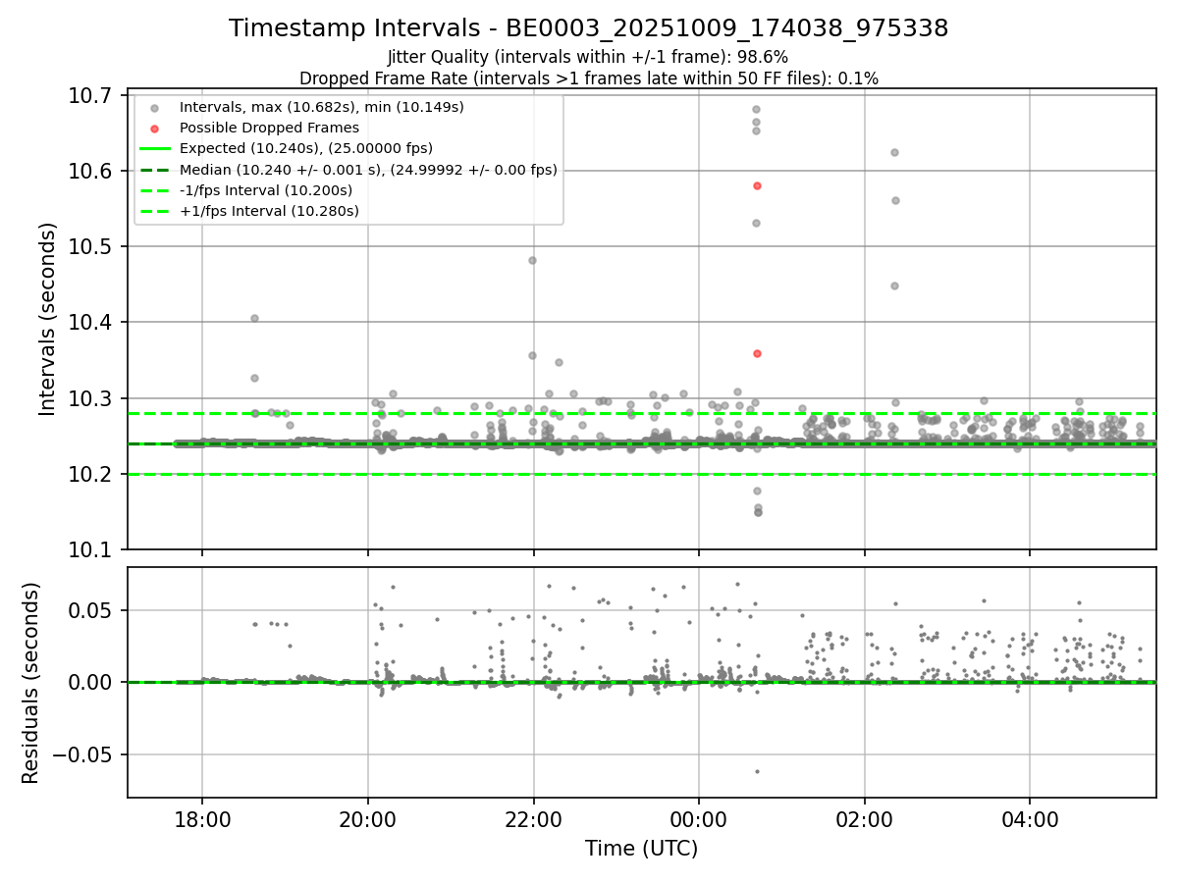Image resolution: width=1178 pixels, height=883 pixels.
Task: Click the red marker beside 'Possible Dropped Frames'
Action: (154, 128)
